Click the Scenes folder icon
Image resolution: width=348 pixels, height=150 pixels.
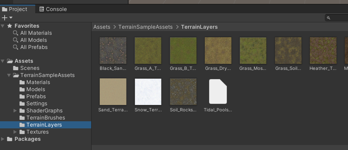point(16,68)
